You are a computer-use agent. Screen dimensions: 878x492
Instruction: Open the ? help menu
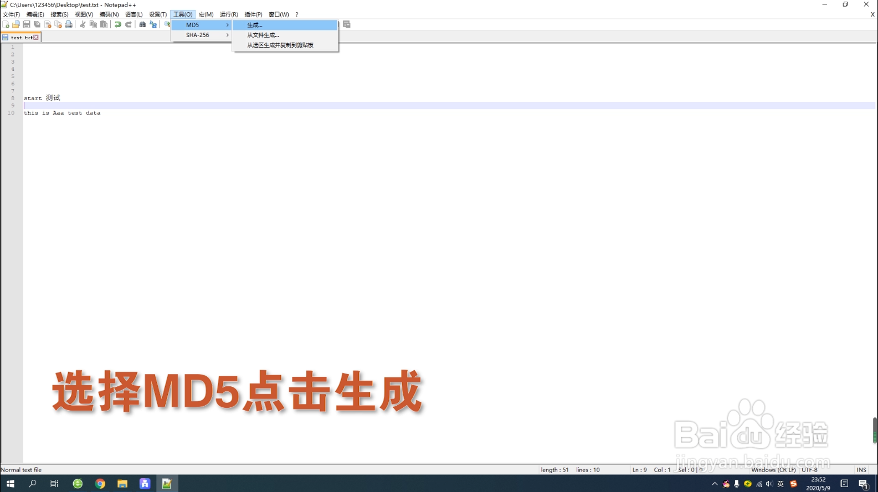pos(297,14)
